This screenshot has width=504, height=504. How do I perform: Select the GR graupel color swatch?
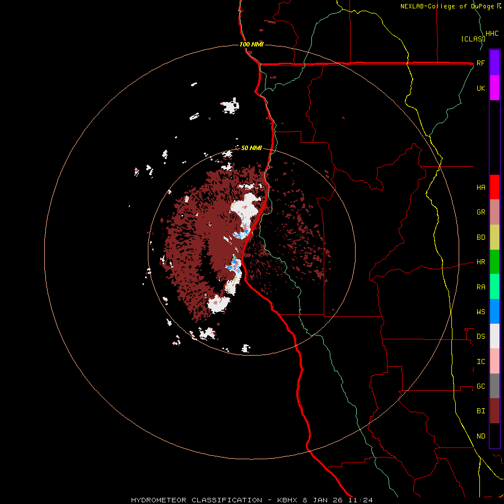pos(494,212)
